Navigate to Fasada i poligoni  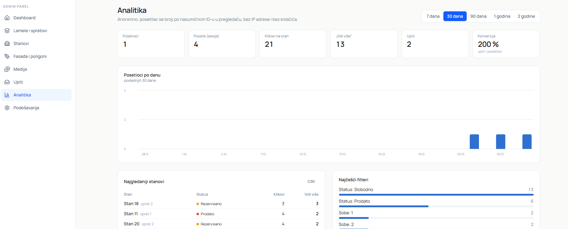[x=36, y=56]
